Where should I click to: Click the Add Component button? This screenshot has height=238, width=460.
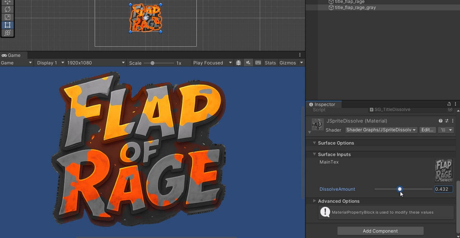380,231
